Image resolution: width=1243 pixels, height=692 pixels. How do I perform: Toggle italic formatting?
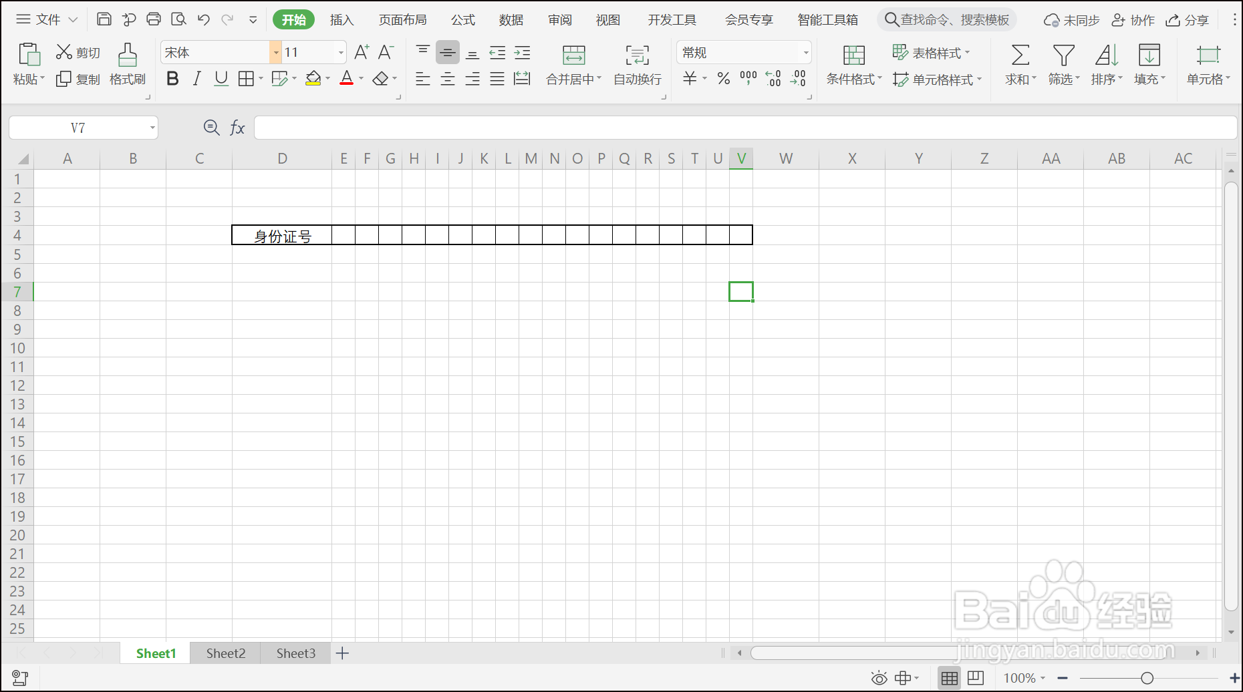(196, 79)
